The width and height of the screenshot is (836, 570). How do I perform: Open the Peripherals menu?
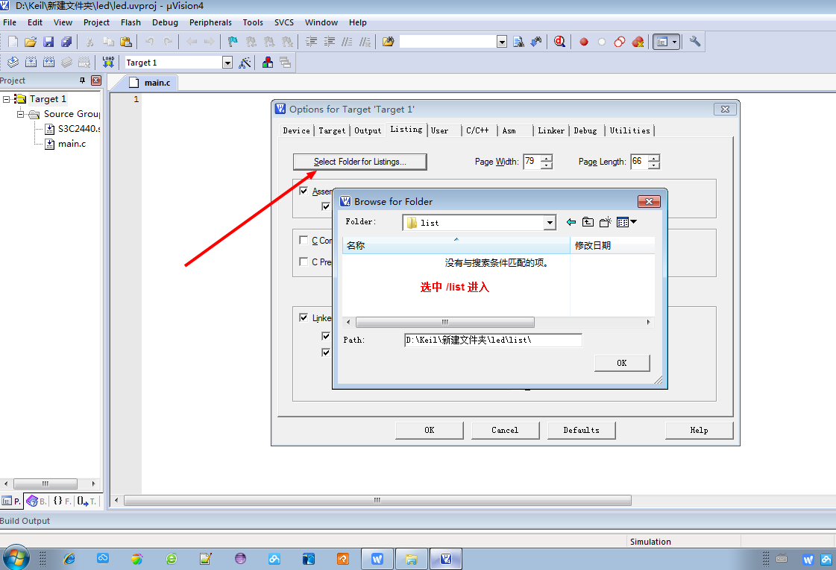(210, 22)
